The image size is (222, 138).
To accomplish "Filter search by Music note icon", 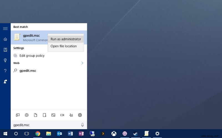I will [x=71, y=115].
